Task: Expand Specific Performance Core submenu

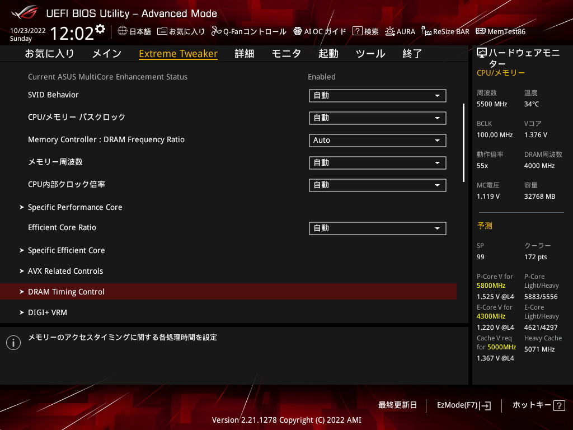Action: coord(75,207)
